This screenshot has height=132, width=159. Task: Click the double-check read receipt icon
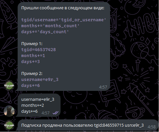[x=56, y=113]
